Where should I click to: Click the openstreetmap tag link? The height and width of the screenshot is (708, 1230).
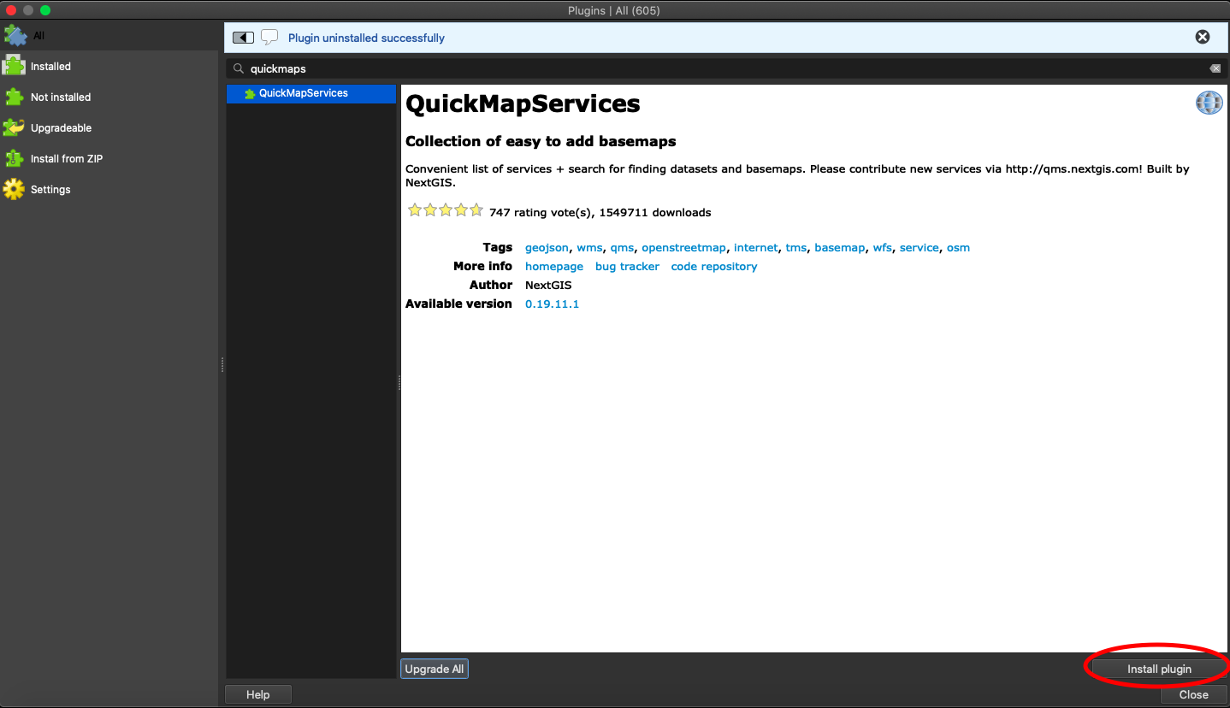pyautogui.click(x=683, y=248)
